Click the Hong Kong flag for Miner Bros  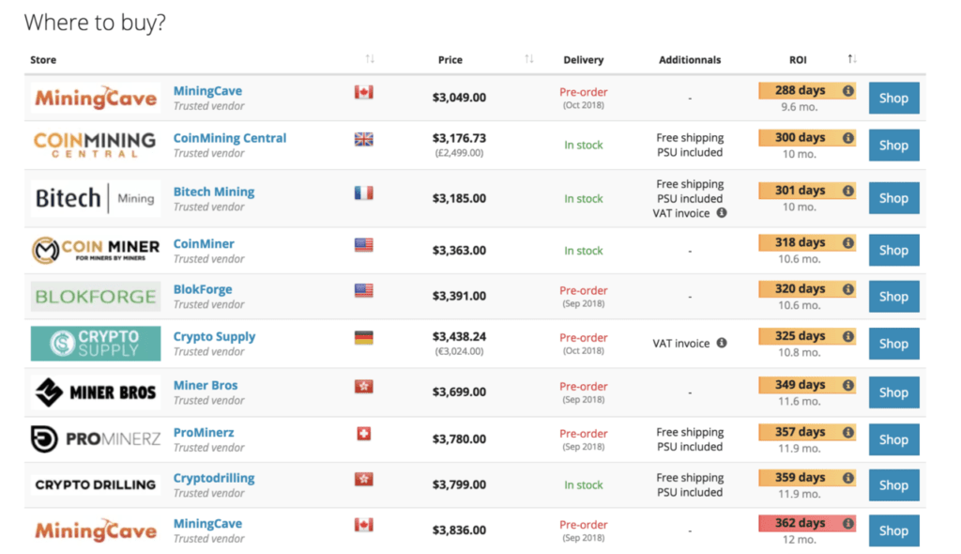click(x=363, y=387)
